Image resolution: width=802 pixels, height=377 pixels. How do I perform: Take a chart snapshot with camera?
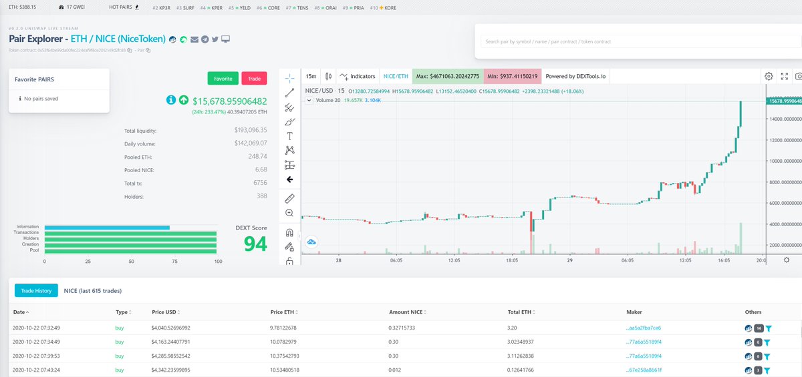pyautogui.click(x=800, y=77)
